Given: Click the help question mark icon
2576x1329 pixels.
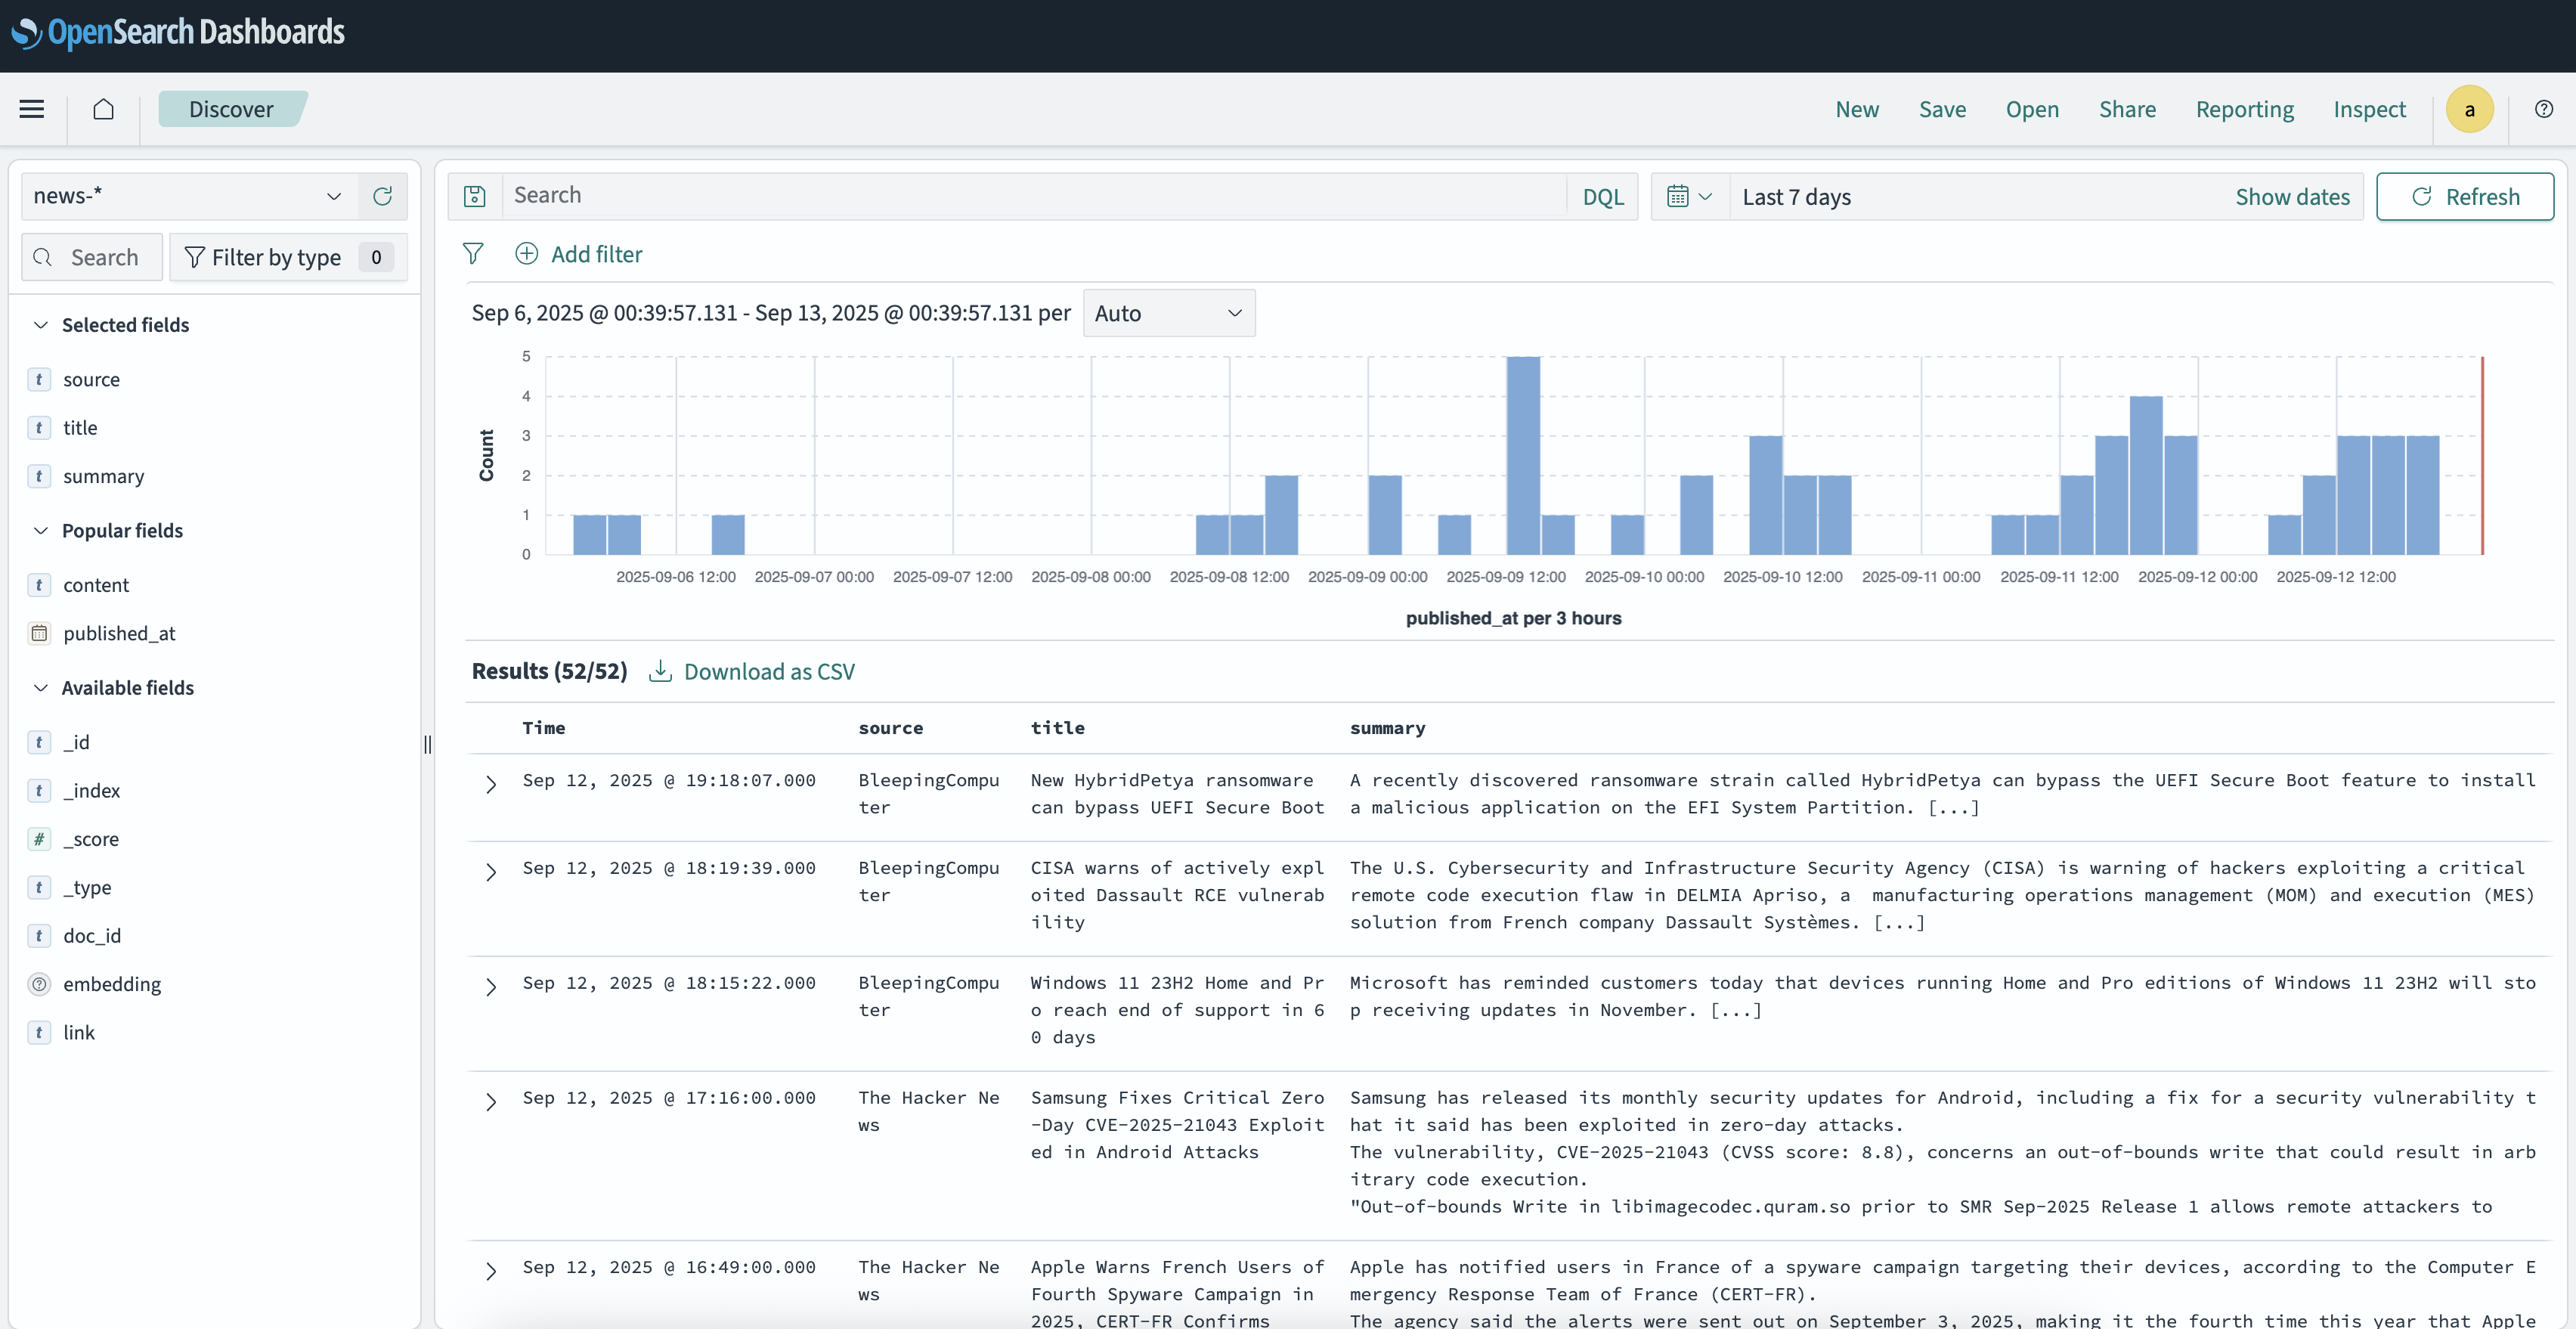Looking at the screenshot, I should click(2543, 109).
